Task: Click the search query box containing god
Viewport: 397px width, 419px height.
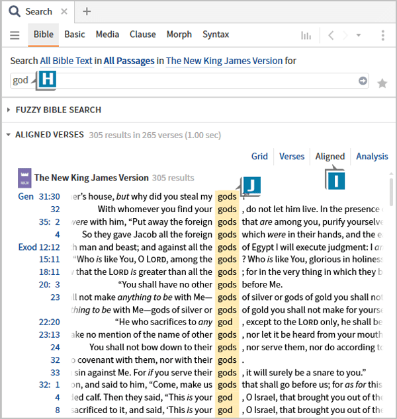Action: pos(189,81)
